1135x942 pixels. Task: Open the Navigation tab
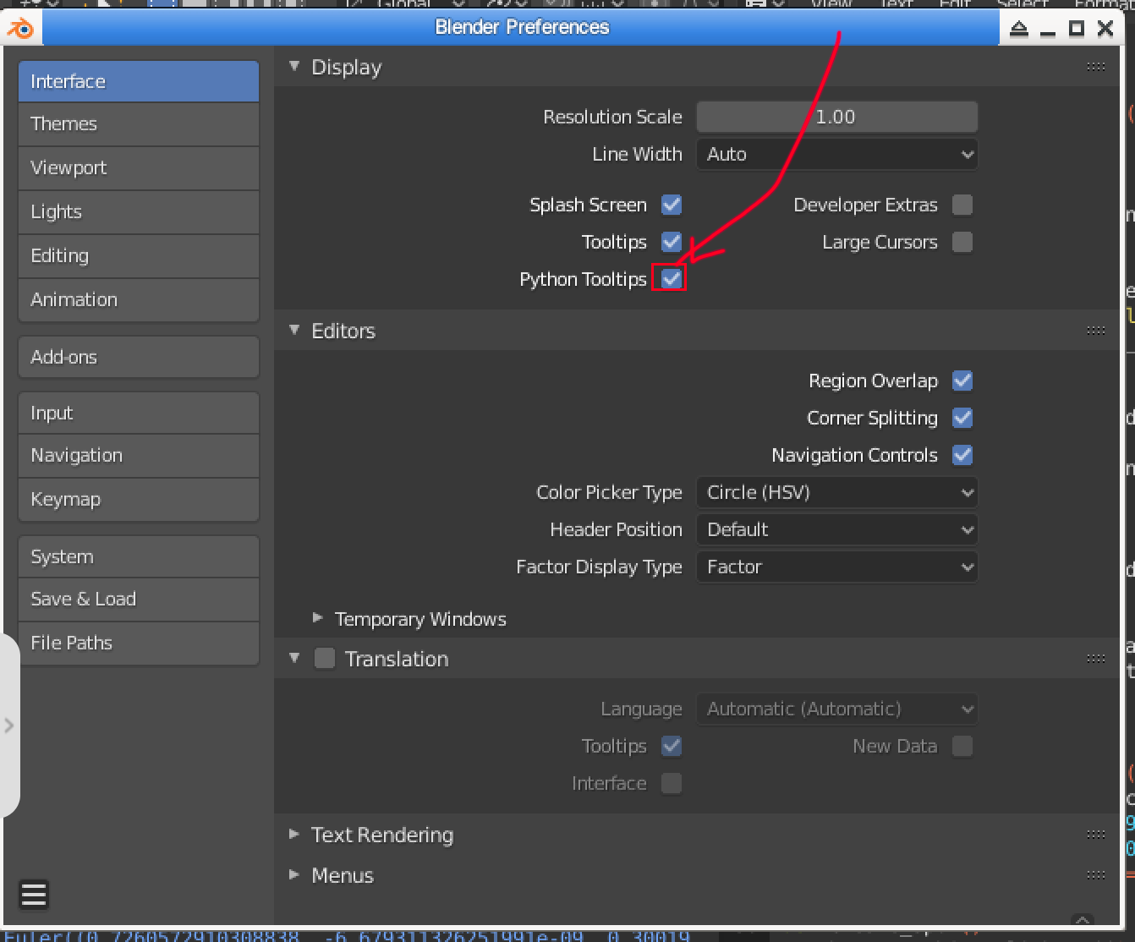[x=139, y=455]
